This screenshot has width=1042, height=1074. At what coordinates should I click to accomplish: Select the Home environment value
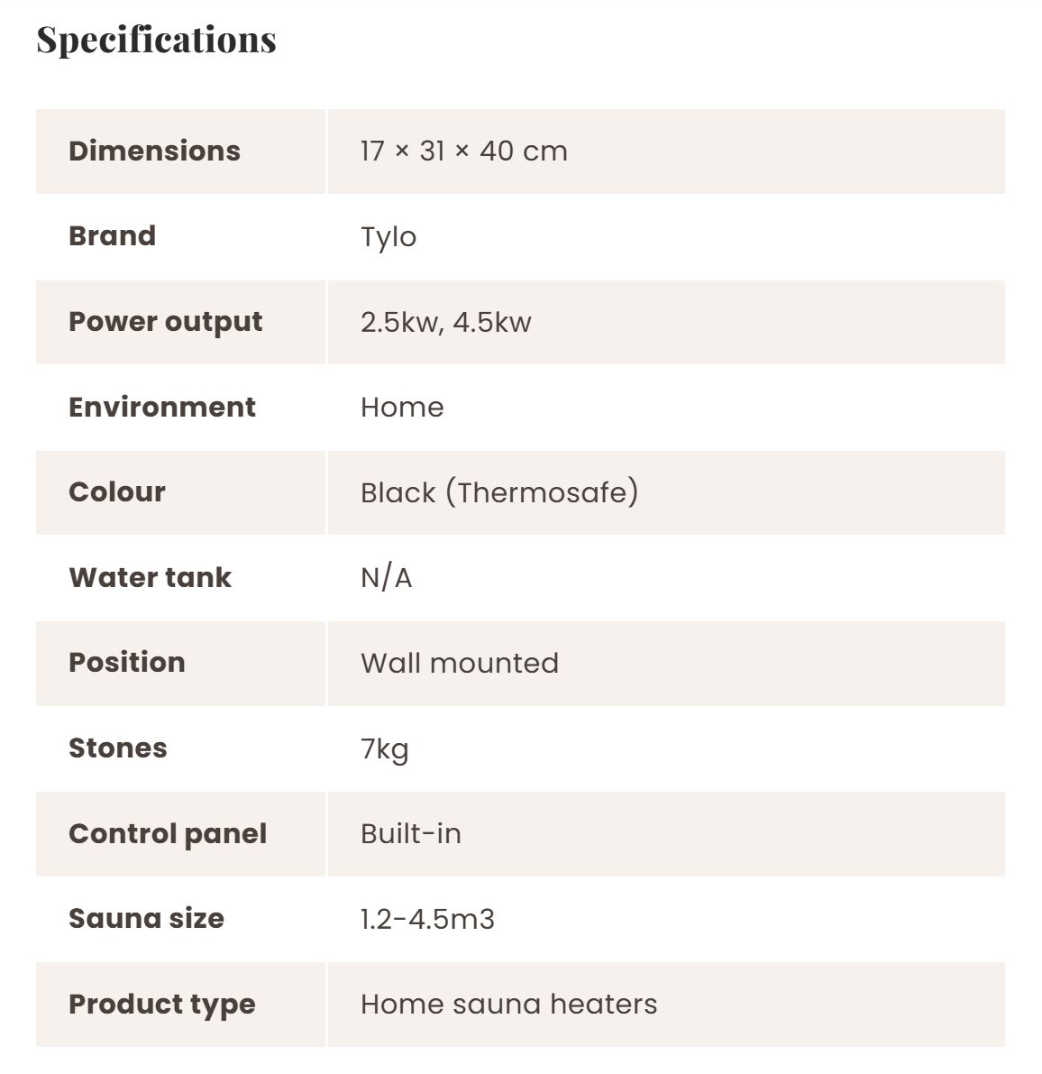point(402,407)
